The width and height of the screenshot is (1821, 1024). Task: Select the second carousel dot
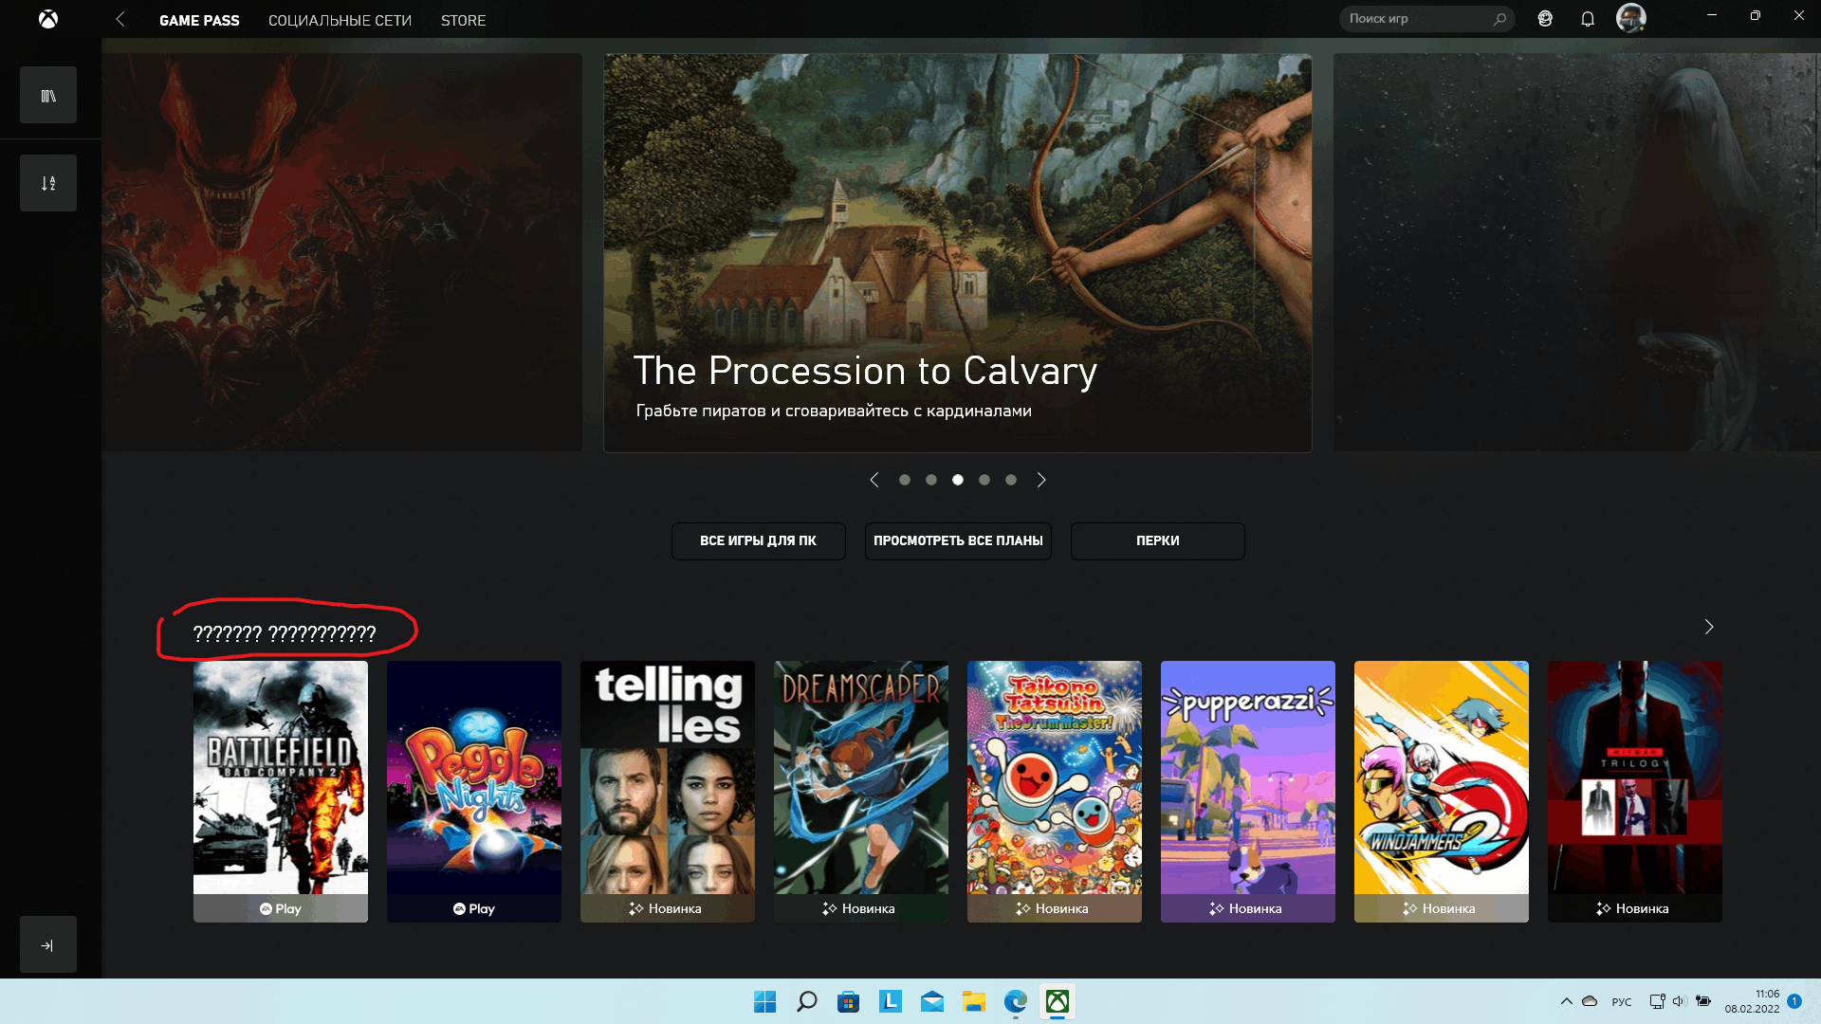point(931,480)
